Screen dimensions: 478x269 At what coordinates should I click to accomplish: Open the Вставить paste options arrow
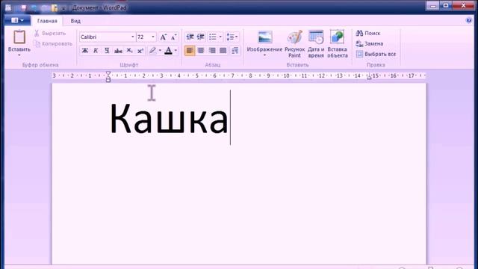point(19,55)
